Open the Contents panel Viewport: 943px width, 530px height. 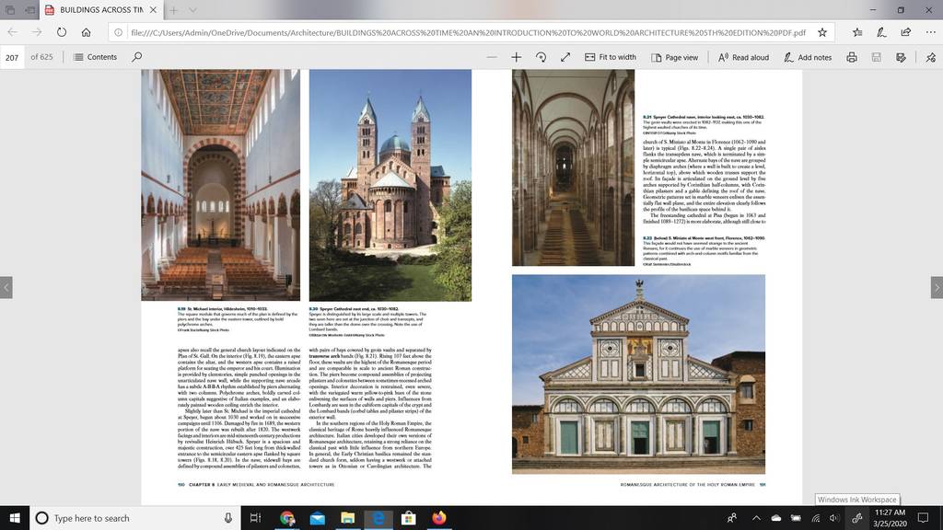pyautogui.click(x=95, y=57)
